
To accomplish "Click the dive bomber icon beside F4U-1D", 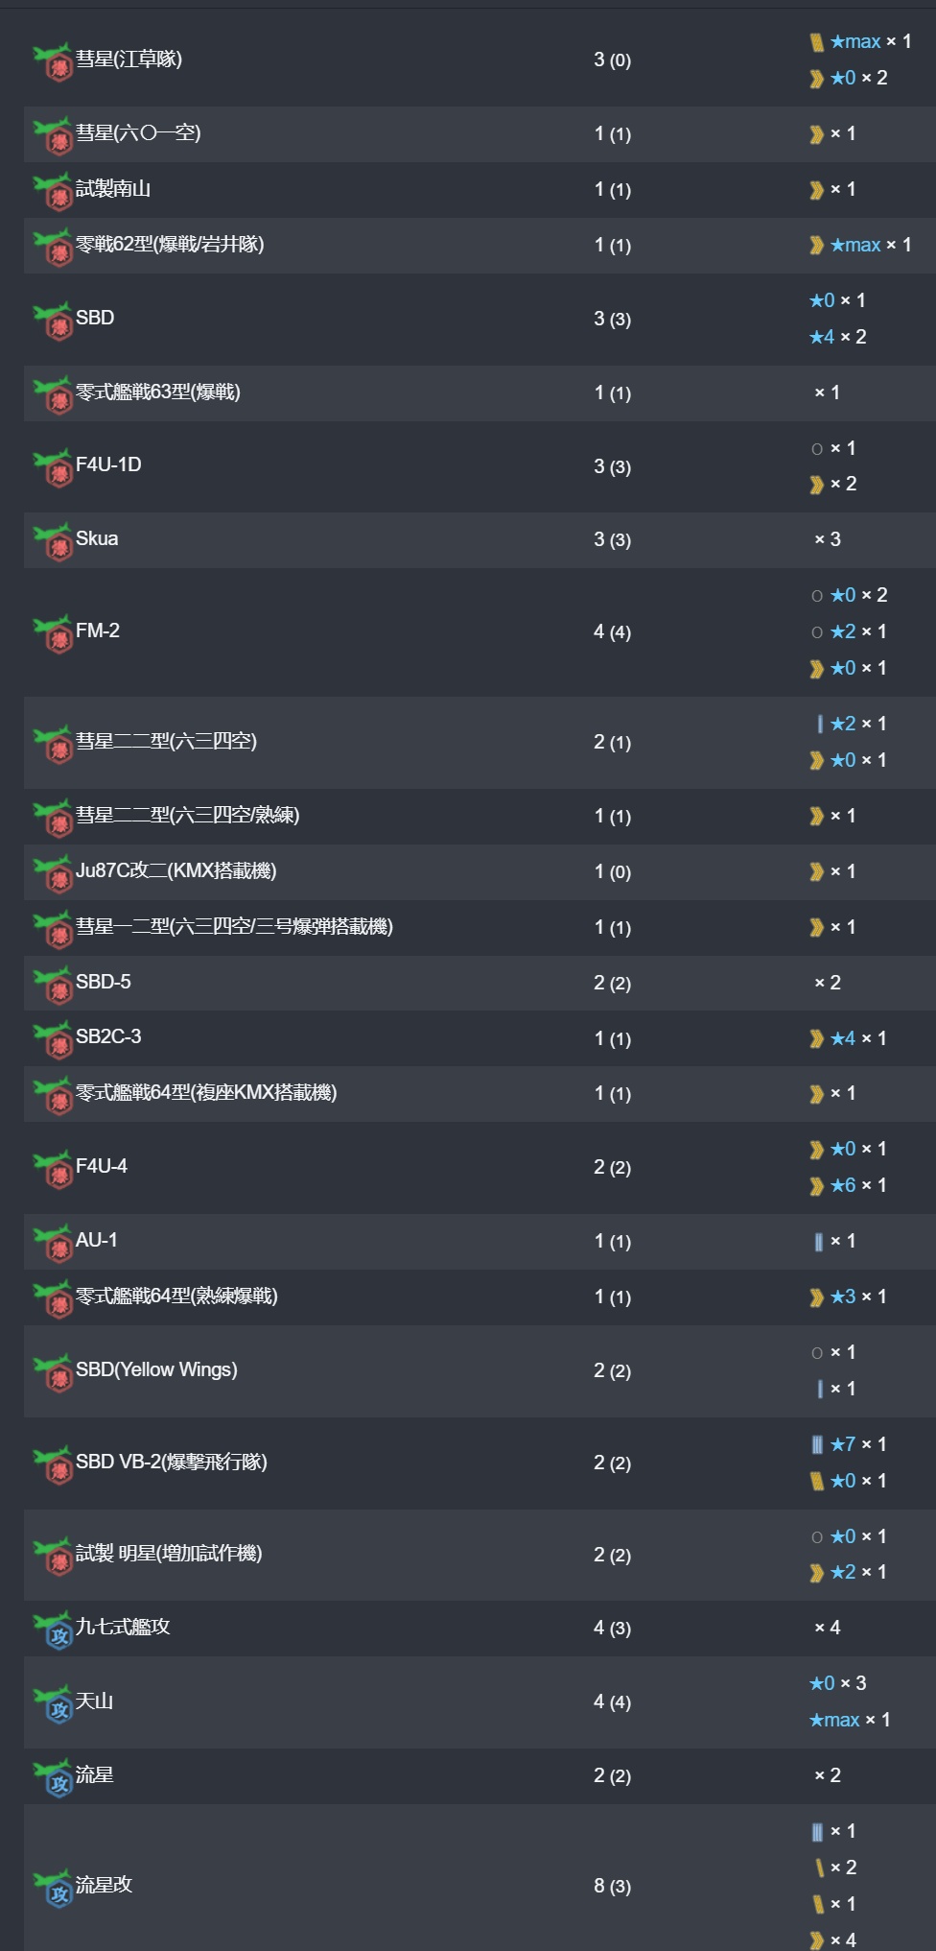I will pyautogui.click(x=53, y=467).
